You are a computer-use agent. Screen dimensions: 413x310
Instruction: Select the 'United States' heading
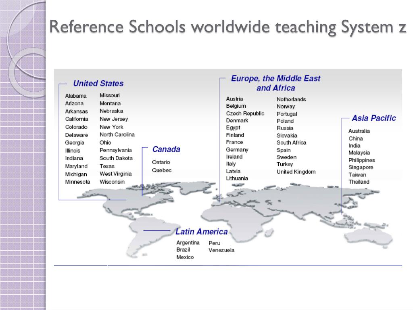tap(98, 83)
